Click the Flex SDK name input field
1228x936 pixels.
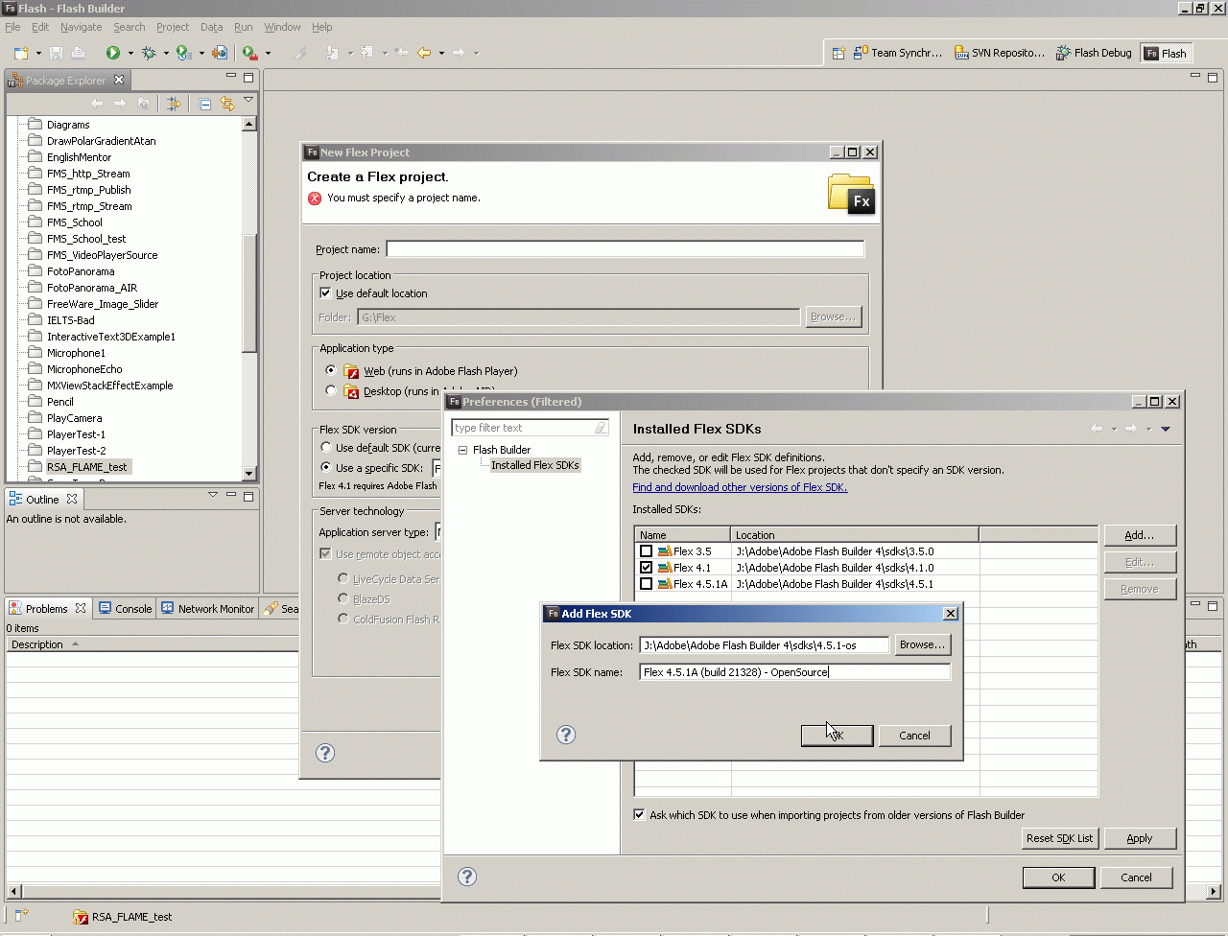coord(794,672)
